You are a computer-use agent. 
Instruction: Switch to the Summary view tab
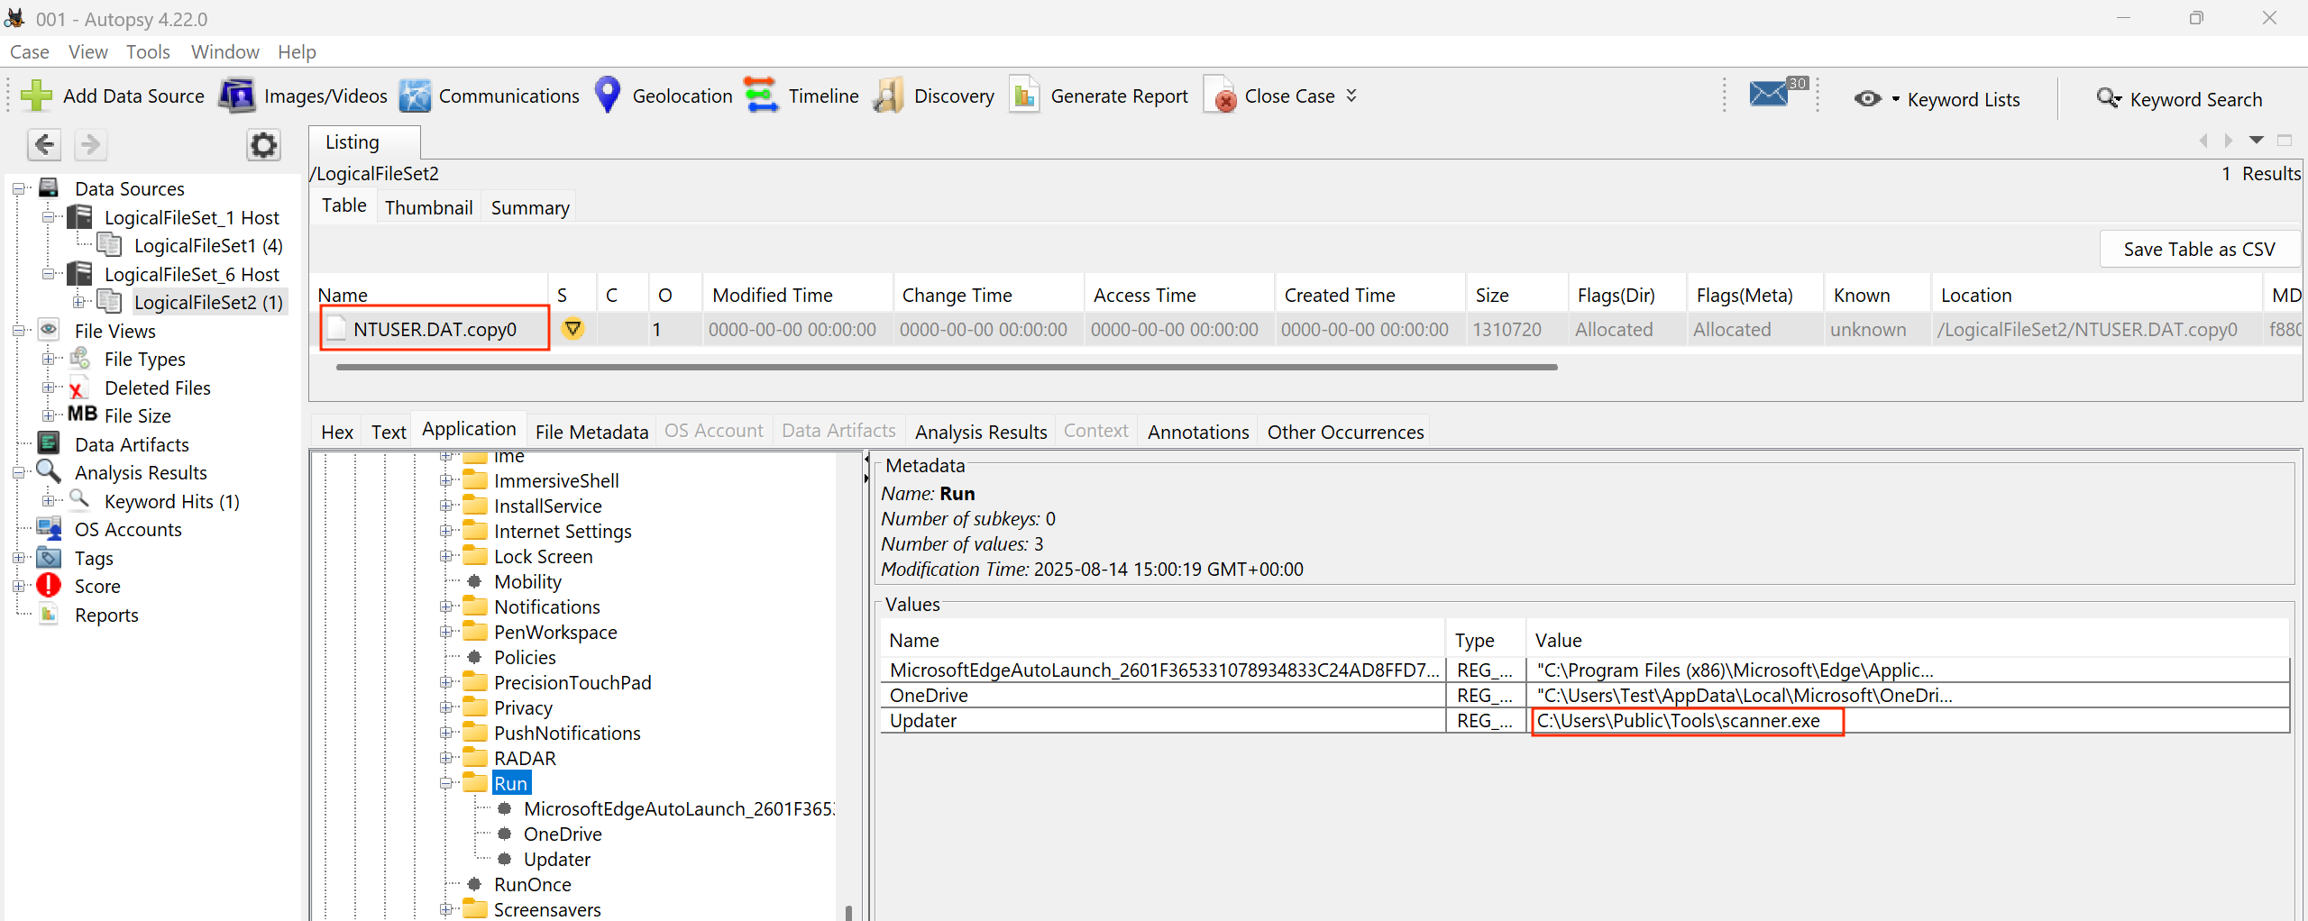(530, 207)
